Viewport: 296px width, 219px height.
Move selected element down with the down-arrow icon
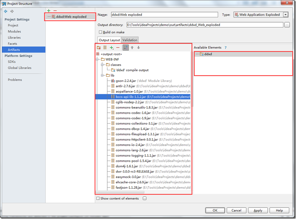point(138,47)
